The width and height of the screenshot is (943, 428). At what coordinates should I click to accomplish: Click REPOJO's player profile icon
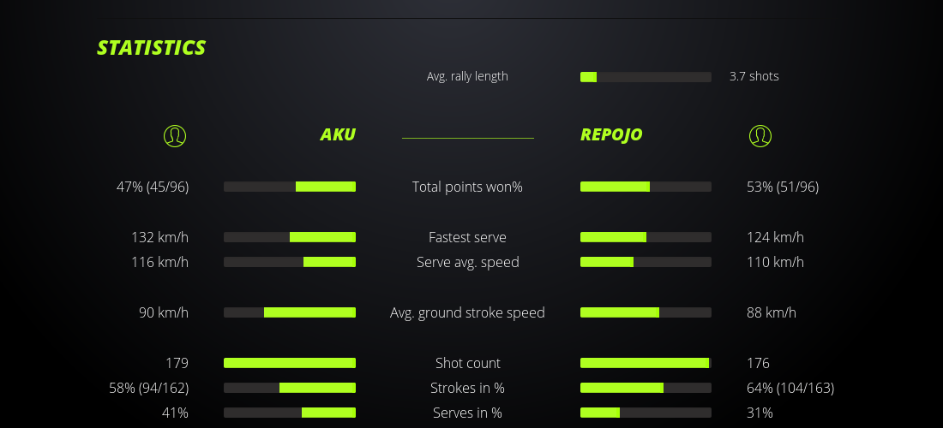tap(760, 135)
